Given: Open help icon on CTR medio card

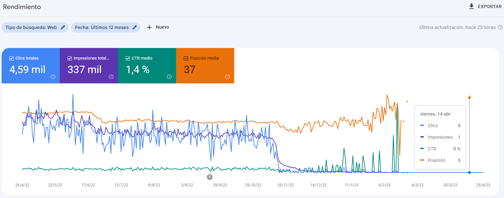Looking at the screenshot, I should click(x=169, y=77).
